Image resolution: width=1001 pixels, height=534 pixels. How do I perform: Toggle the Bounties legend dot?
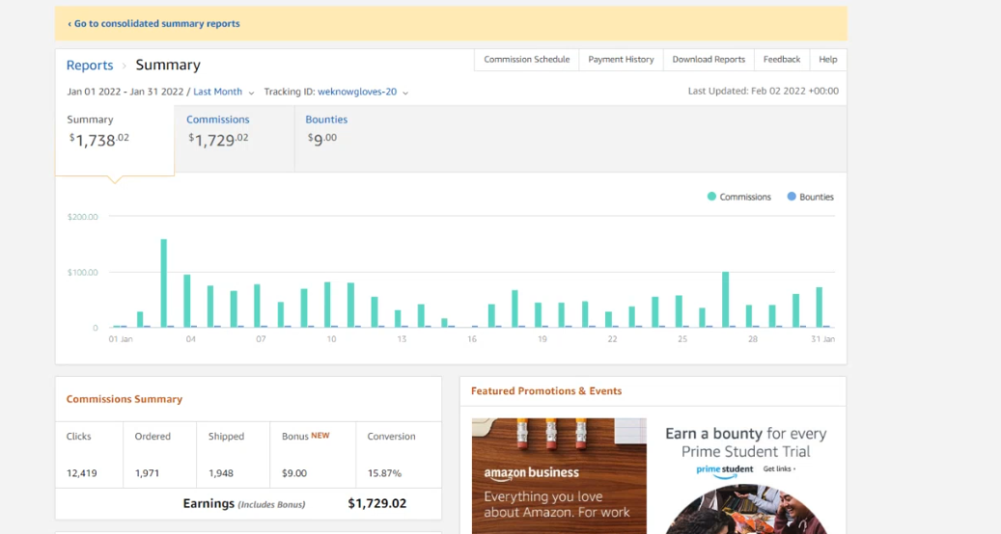792,197
